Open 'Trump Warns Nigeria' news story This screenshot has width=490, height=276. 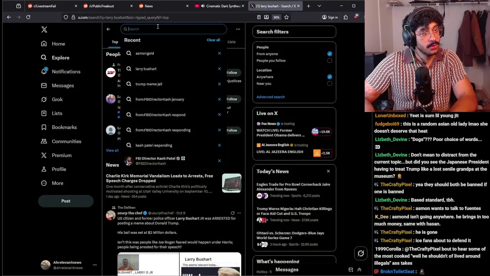[x=294, y=214]
